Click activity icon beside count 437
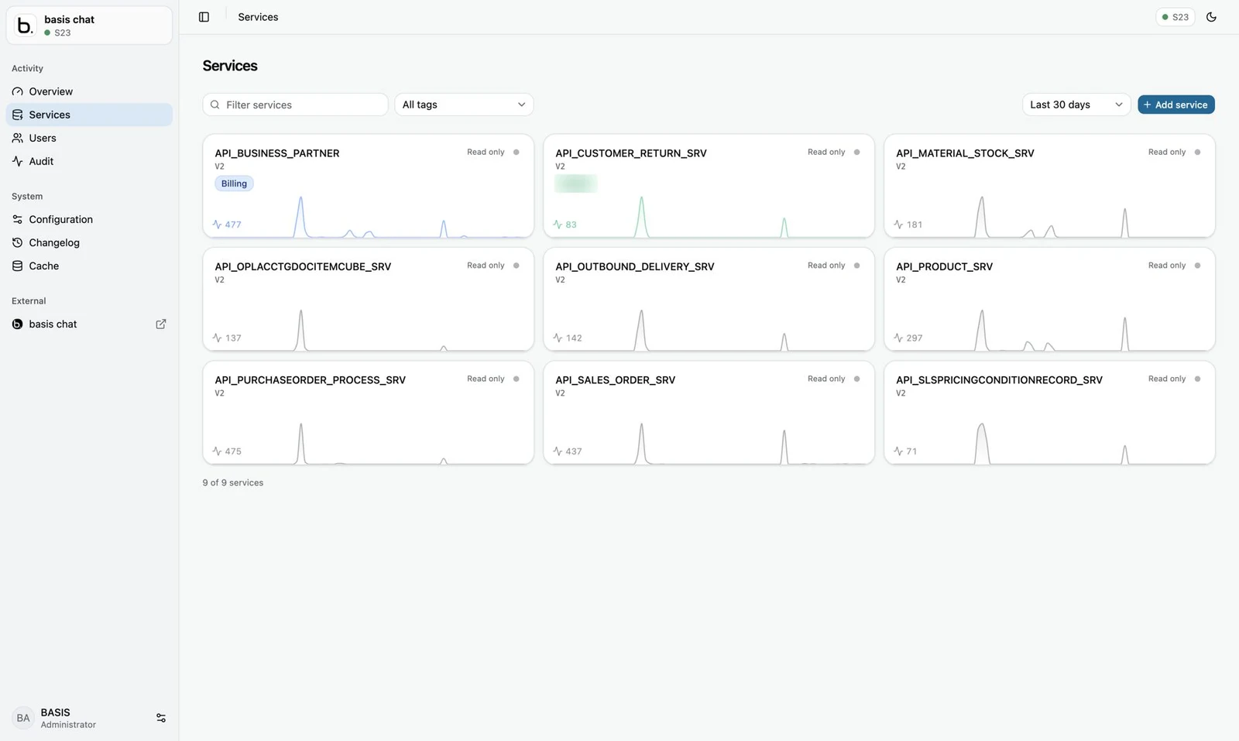The image size is (1239, 741). click(x=558, y=451)
